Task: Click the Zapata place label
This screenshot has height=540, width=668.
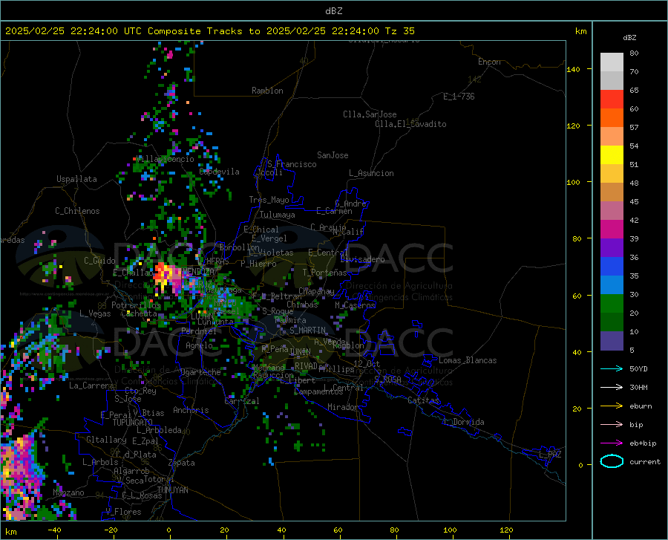Action: tap(182, 463)
